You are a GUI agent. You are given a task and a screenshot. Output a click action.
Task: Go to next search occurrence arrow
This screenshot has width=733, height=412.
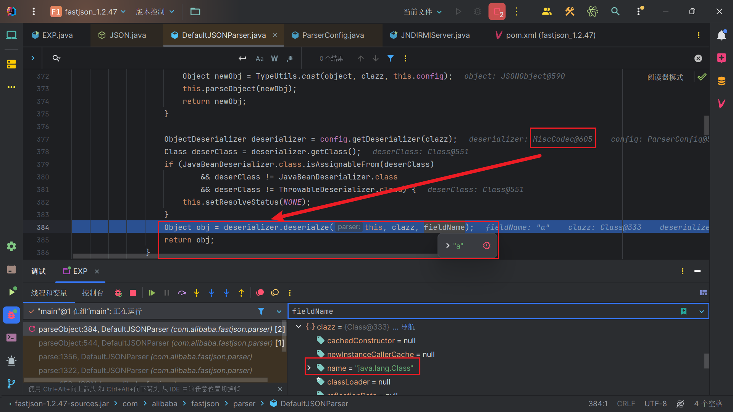376,58
